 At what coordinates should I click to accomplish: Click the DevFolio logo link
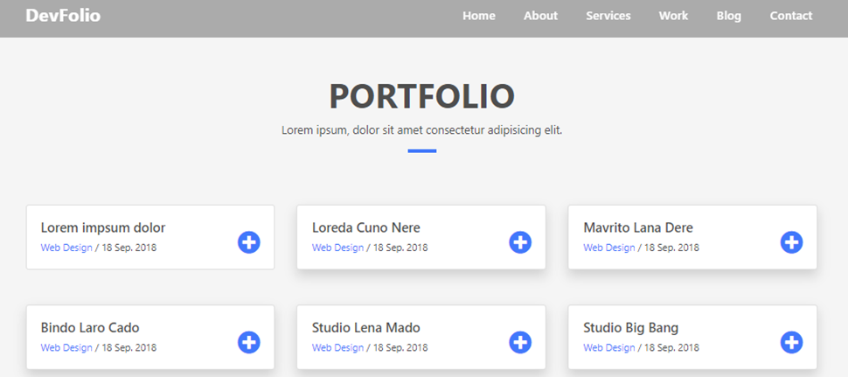pyautogui.click(x=63, y=15)
